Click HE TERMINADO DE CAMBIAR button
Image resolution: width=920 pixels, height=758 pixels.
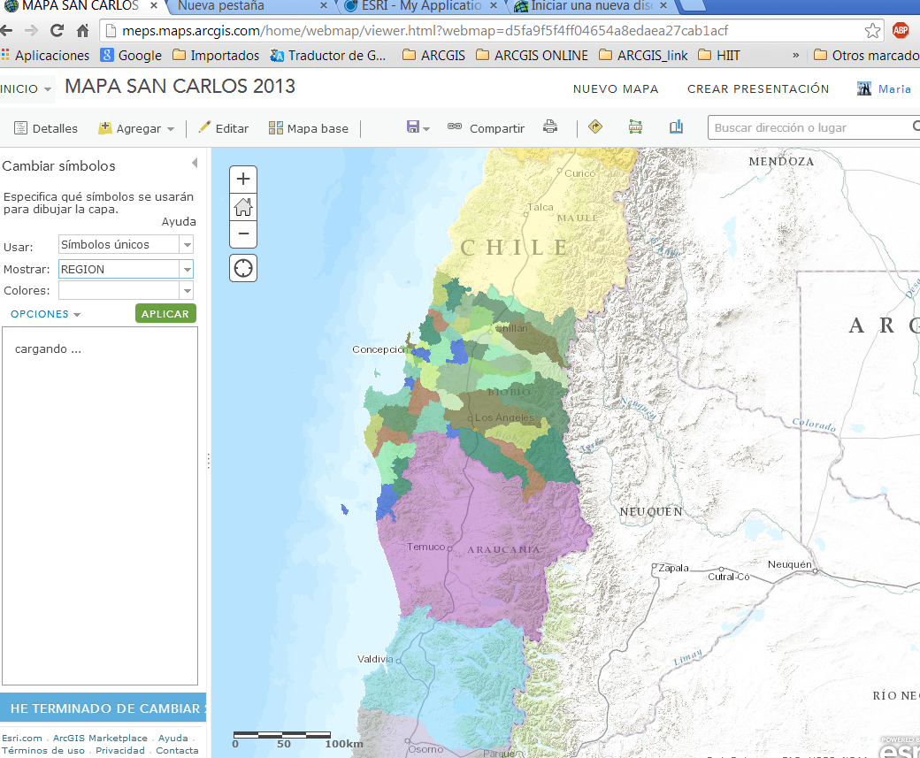point(103,708)
